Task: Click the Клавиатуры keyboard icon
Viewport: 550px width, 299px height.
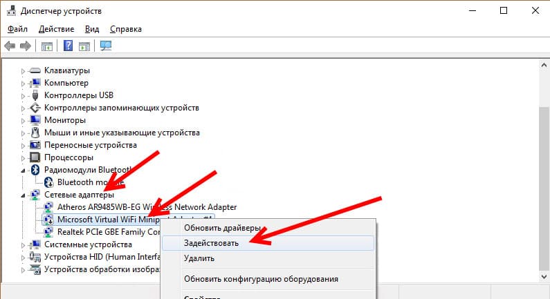Action: [35, 70]
